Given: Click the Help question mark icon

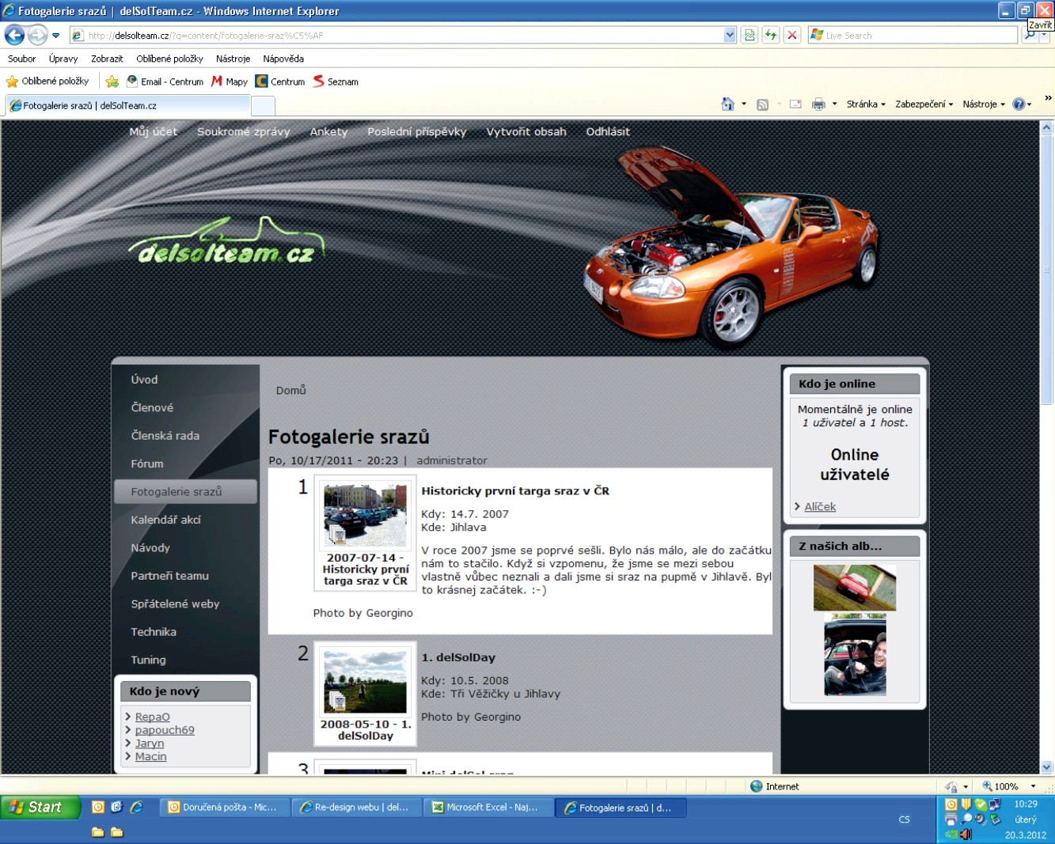Looking at the screenshot, I should click(x=1019, y=104).
